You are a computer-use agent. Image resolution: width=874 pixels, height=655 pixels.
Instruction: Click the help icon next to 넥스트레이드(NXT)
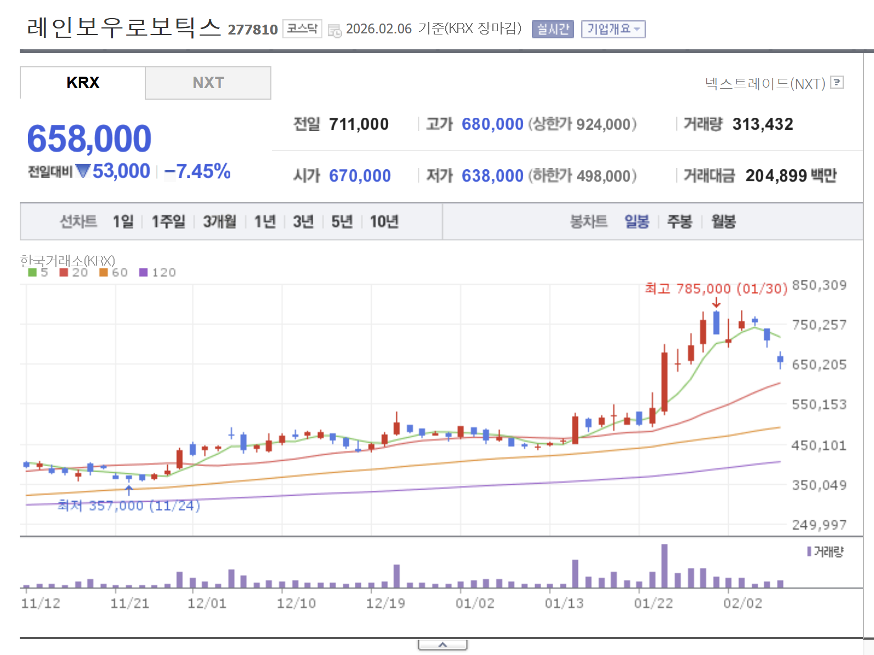point(837,82)
